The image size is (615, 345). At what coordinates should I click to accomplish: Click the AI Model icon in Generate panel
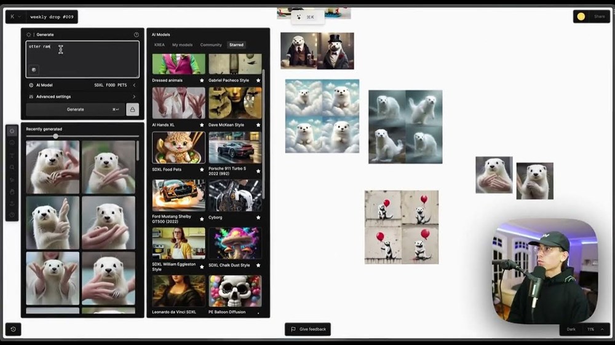[31, 85]
